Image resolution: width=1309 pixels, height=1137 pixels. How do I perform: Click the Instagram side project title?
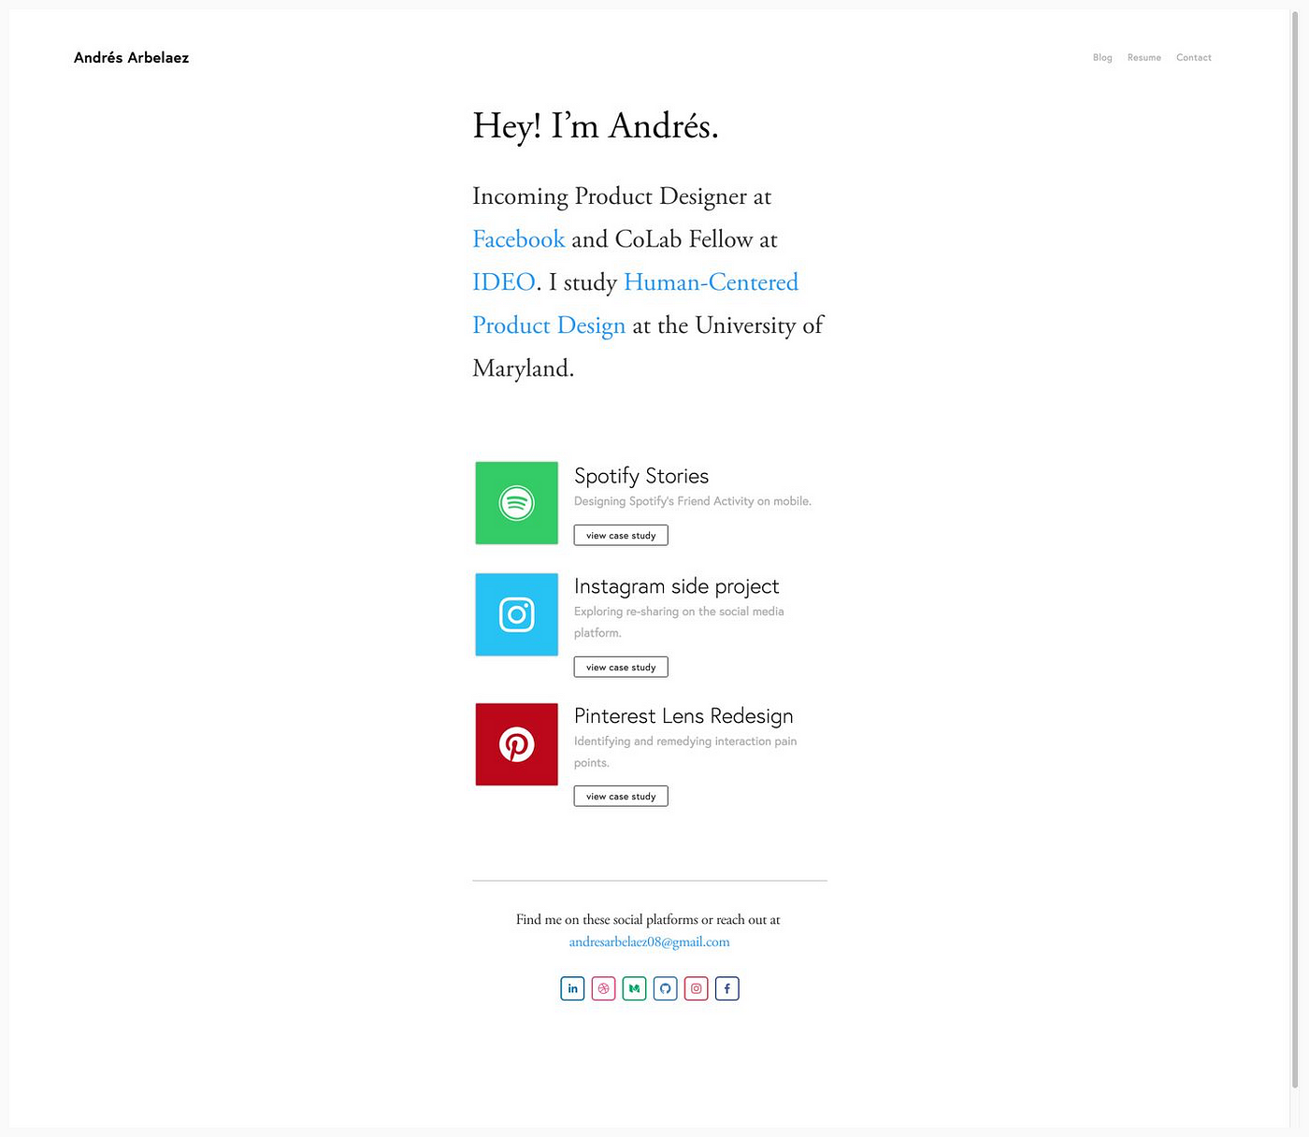677,586
